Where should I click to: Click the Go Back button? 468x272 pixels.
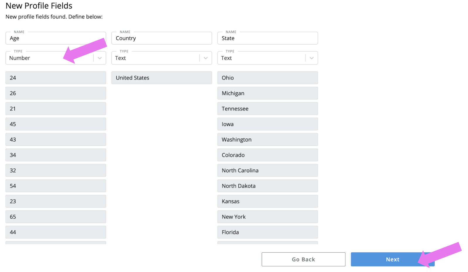point(303,259)
